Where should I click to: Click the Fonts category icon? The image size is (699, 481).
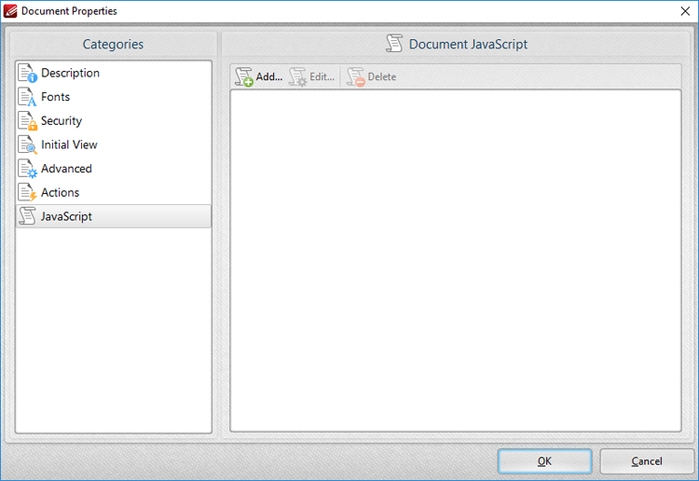(27, 97)
